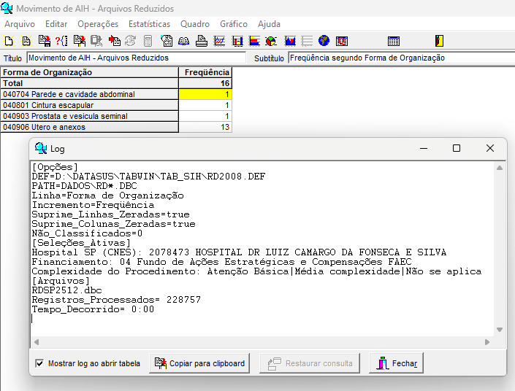
Task: Click the printer icon
Action: pos(202,41)
